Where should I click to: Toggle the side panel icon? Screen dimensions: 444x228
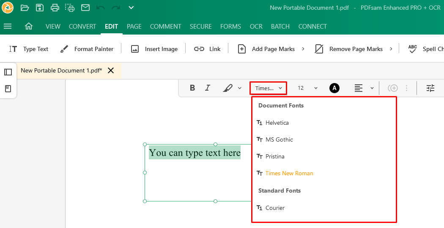click(8, 72)
